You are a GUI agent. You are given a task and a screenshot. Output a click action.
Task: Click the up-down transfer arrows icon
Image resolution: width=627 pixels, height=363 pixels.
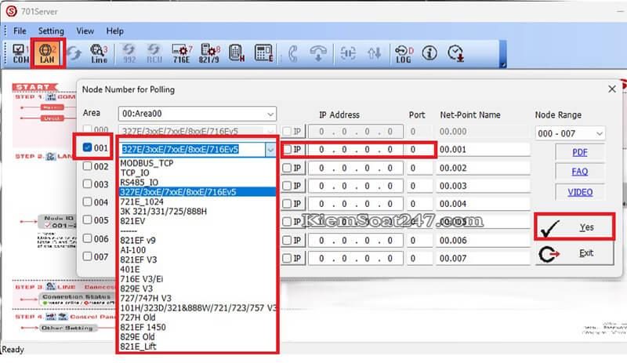(375, 53)
